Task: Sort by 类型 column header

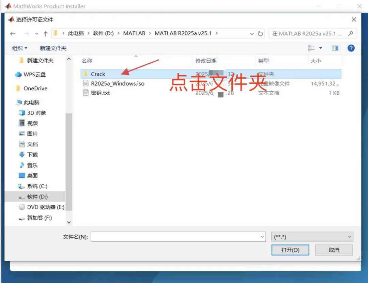Action: click(263, 61)
